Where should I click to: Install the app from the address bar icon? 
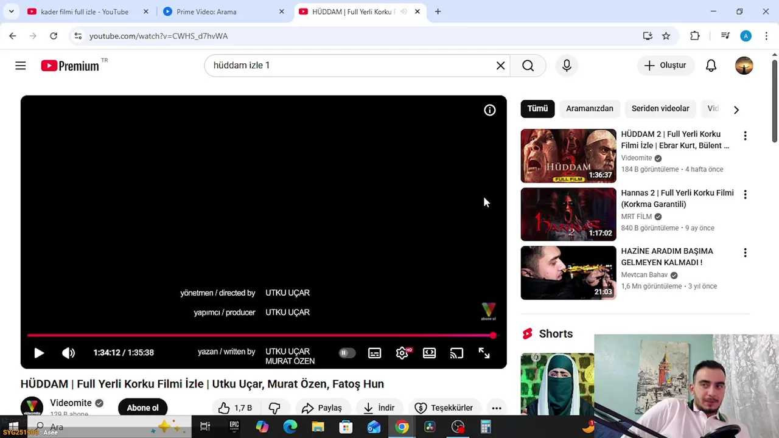(x=648, y=36)
